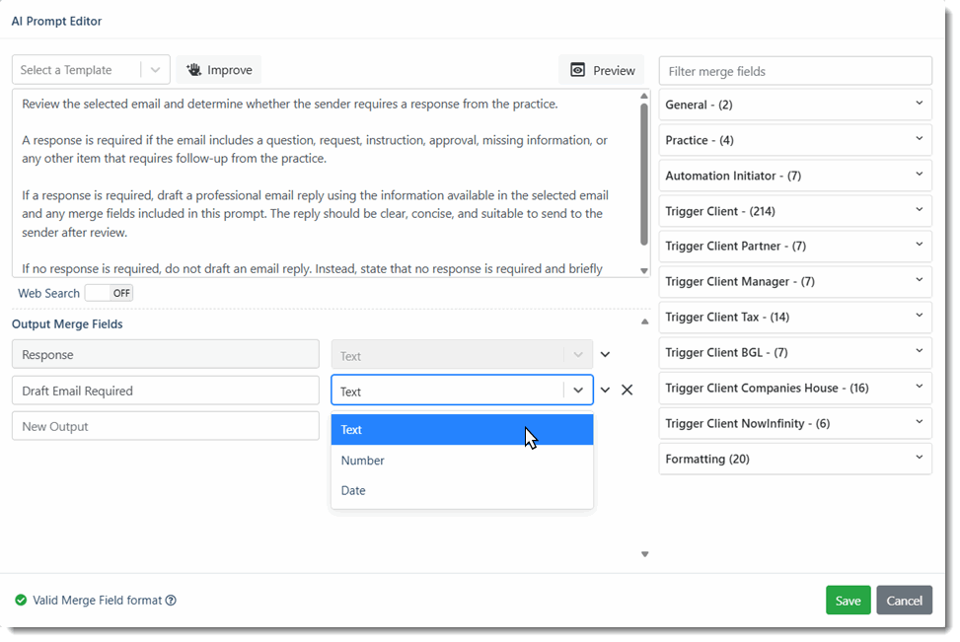960x642 pixels.
Task: Expand the Response row chevron
Action: pyautogui.click(x=605, y=354)
